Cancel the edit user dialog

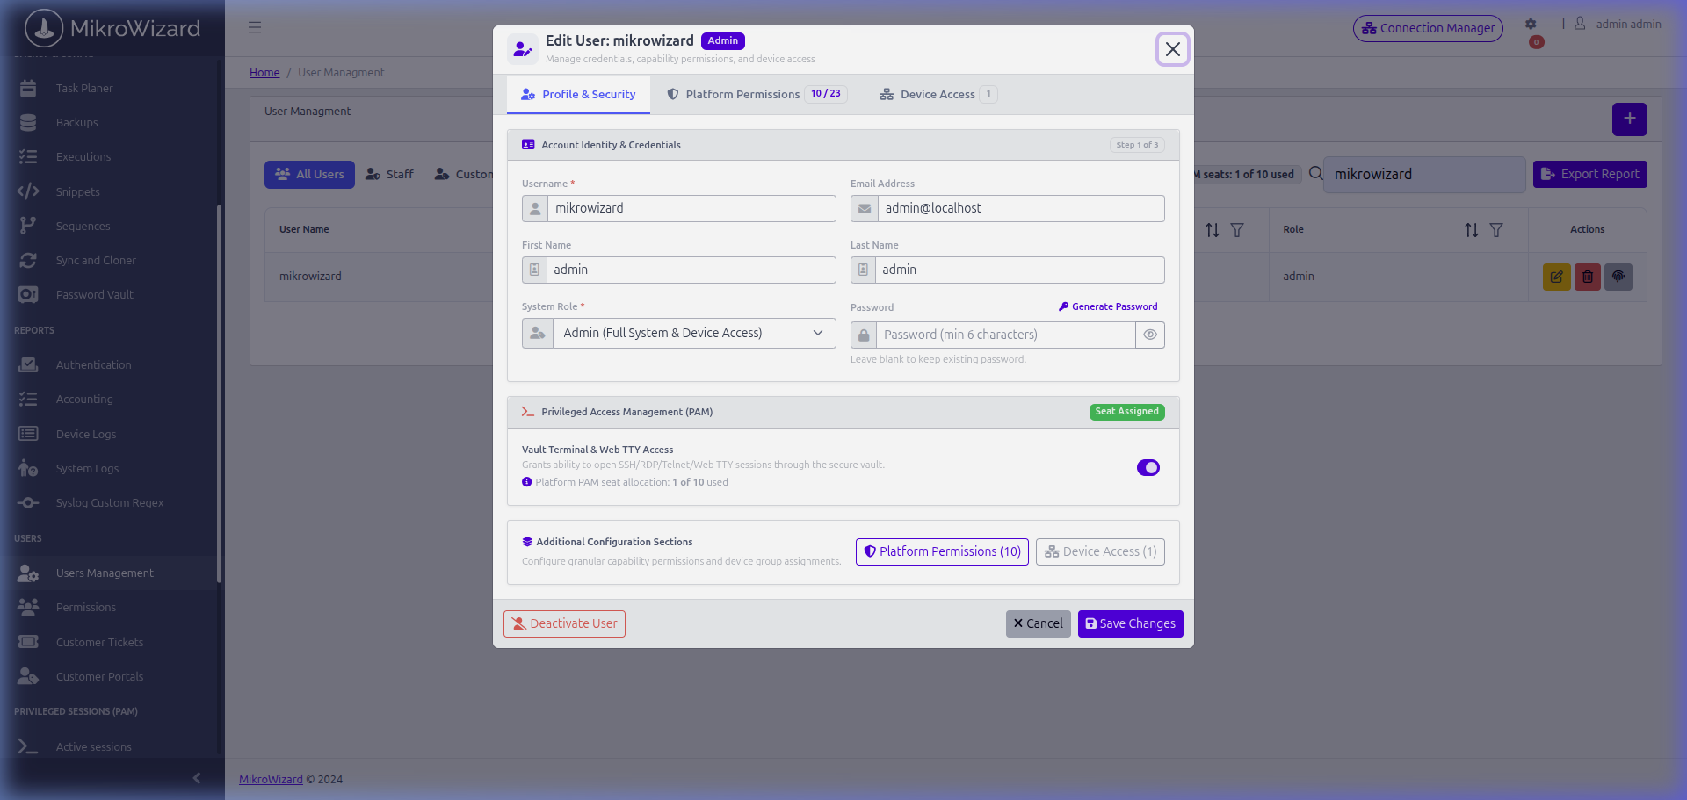tap(1038, 624)
